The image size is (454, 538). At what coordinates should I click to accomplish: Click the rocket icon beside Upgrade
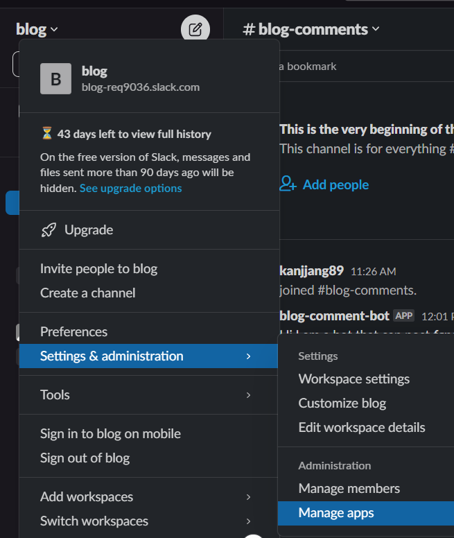49,230
